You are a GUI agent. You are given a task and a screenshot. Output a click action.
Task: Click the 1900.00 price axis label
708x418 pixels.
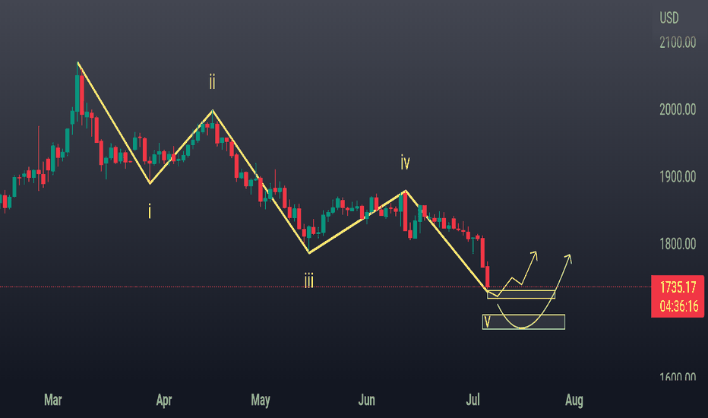pos(678,176)
